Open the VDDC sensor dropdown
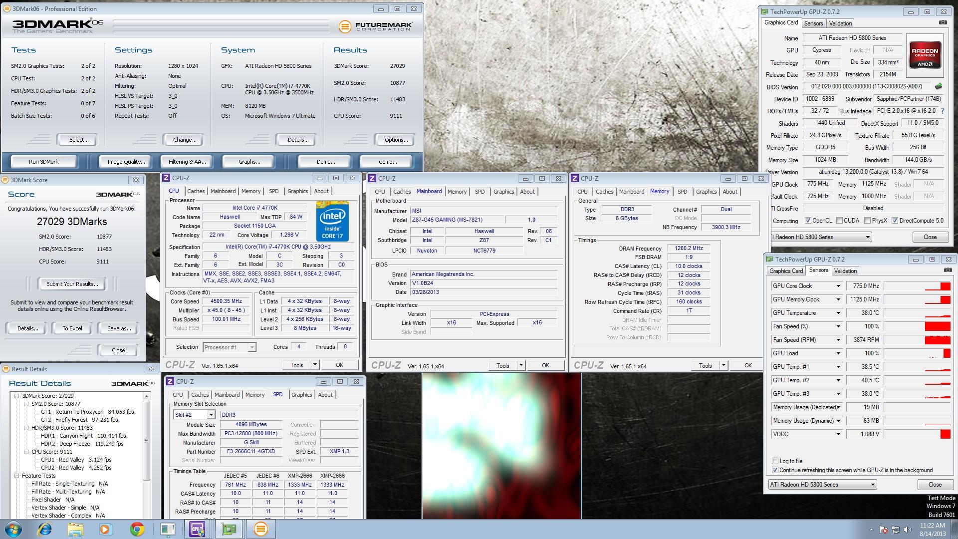The image size is (958, 539). click(x=838, y=434)
